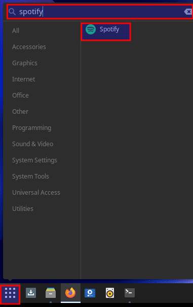Open the video player panel icon
193x307 pixels.
click(90, 293)
